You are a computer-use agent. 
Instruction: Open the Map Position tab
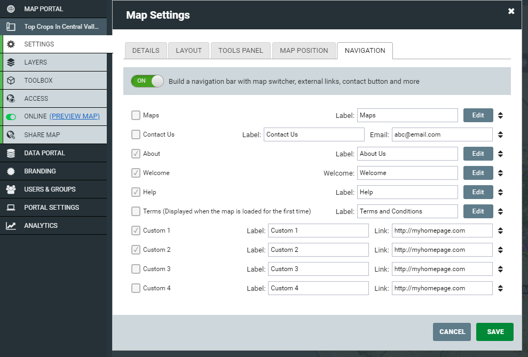(304, 51)
